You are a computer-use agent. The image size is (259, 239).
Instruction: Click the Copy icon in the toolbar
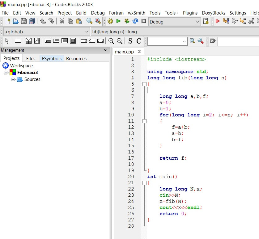pos(70,21)
